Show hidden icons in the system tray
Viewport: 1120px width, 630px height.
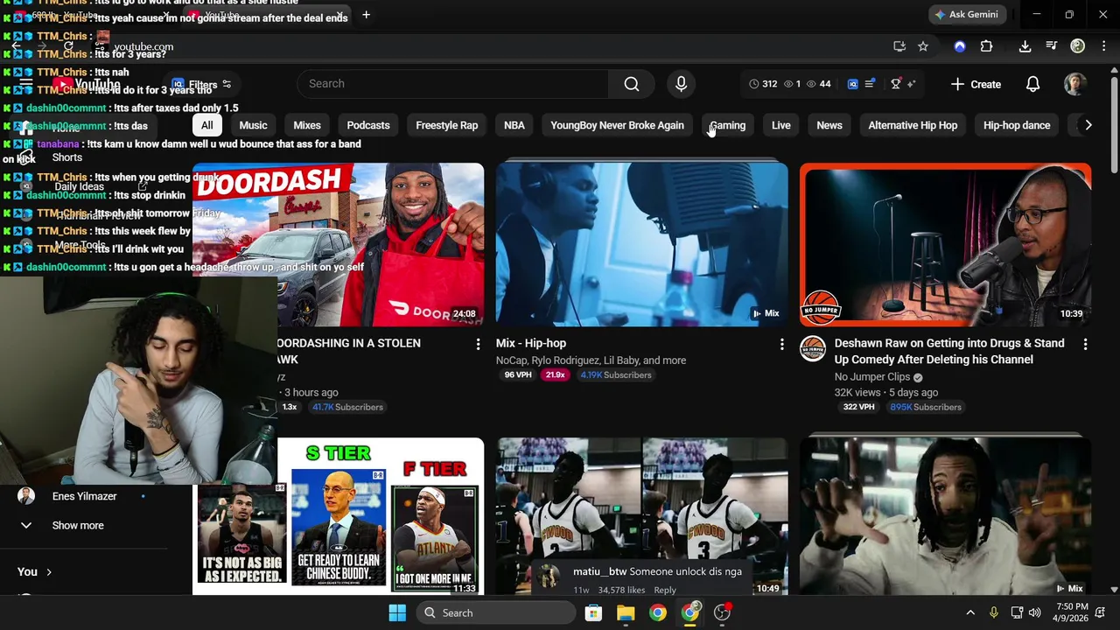tap(970, 612)
